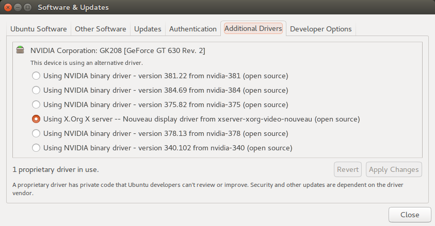Screen dimensions: 435x226
Task: Click the NVIDIA Corporation GK208 device name
Action: pos(118,50)
